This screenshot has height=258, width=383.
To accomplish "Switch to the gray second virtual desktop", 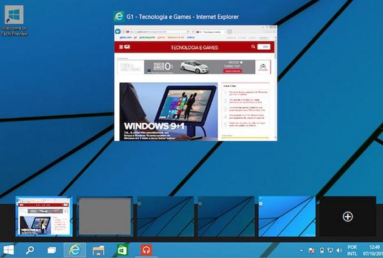I will (x=105, y=216).
